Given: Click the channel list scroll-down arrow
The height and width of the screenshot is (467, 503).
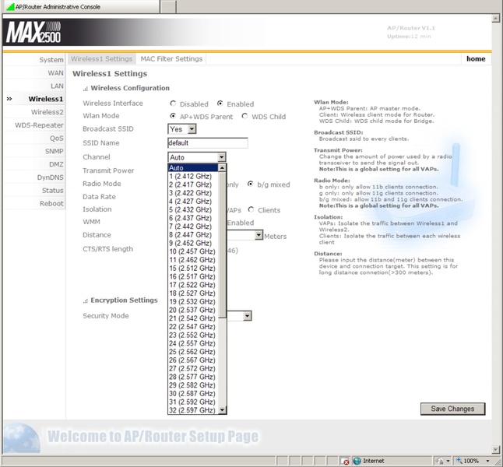Looking at the screenshot, I should click(222, 409).
